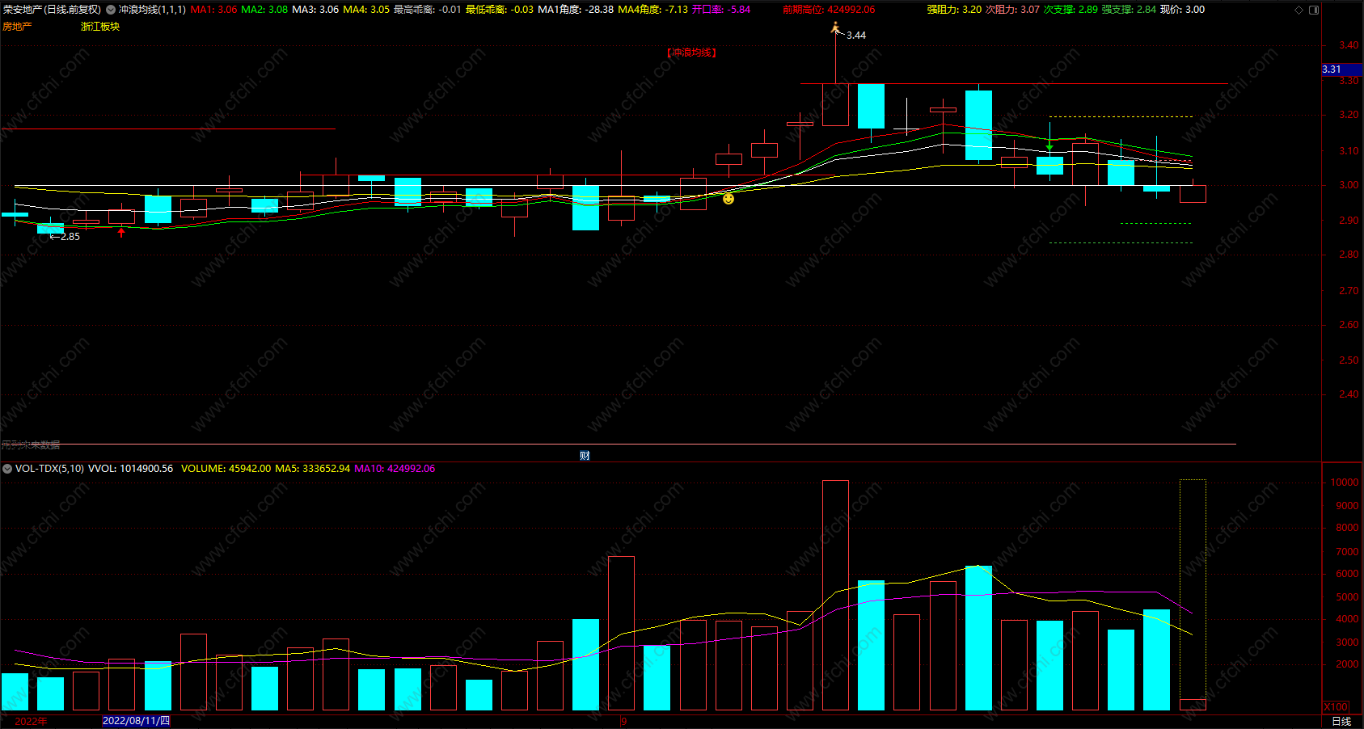Click the surfer figure icon above 3.44
This screenshot has width=1364, height=729.
[x=836, y=28]
